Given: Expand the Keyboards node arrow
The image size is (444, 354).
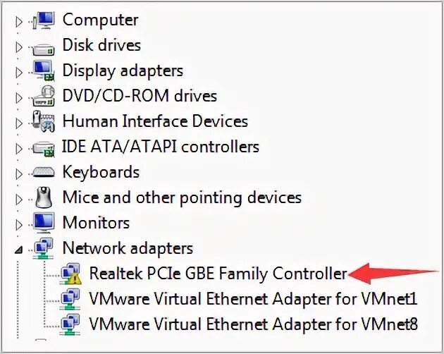Looking at the screenshot, I should click(x=19, y=173).
